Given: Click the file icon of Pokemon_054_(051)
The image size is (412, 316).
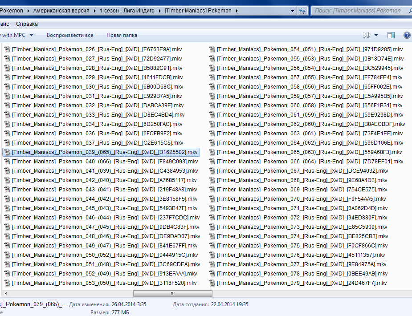Looking at the screenshot, I should 212,49.
